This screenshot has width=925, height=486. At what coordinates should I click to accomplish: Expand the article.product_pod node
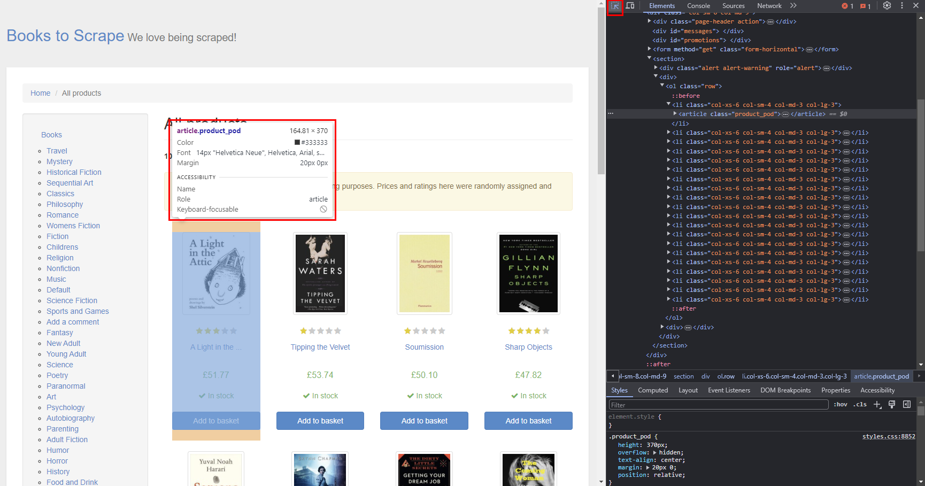pyautogui.click(x=675, y=114)
